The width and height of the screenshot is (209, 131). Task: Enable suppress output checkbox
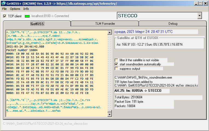click(x=116, y=69)
